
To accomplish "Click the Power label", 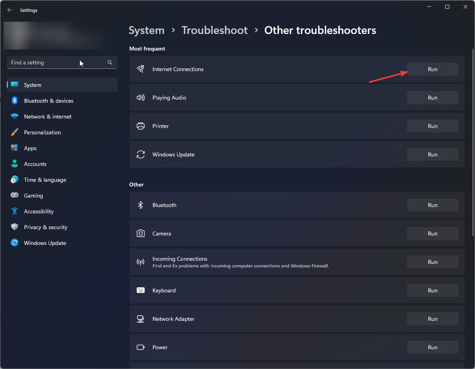I will (x=160, y=347).
